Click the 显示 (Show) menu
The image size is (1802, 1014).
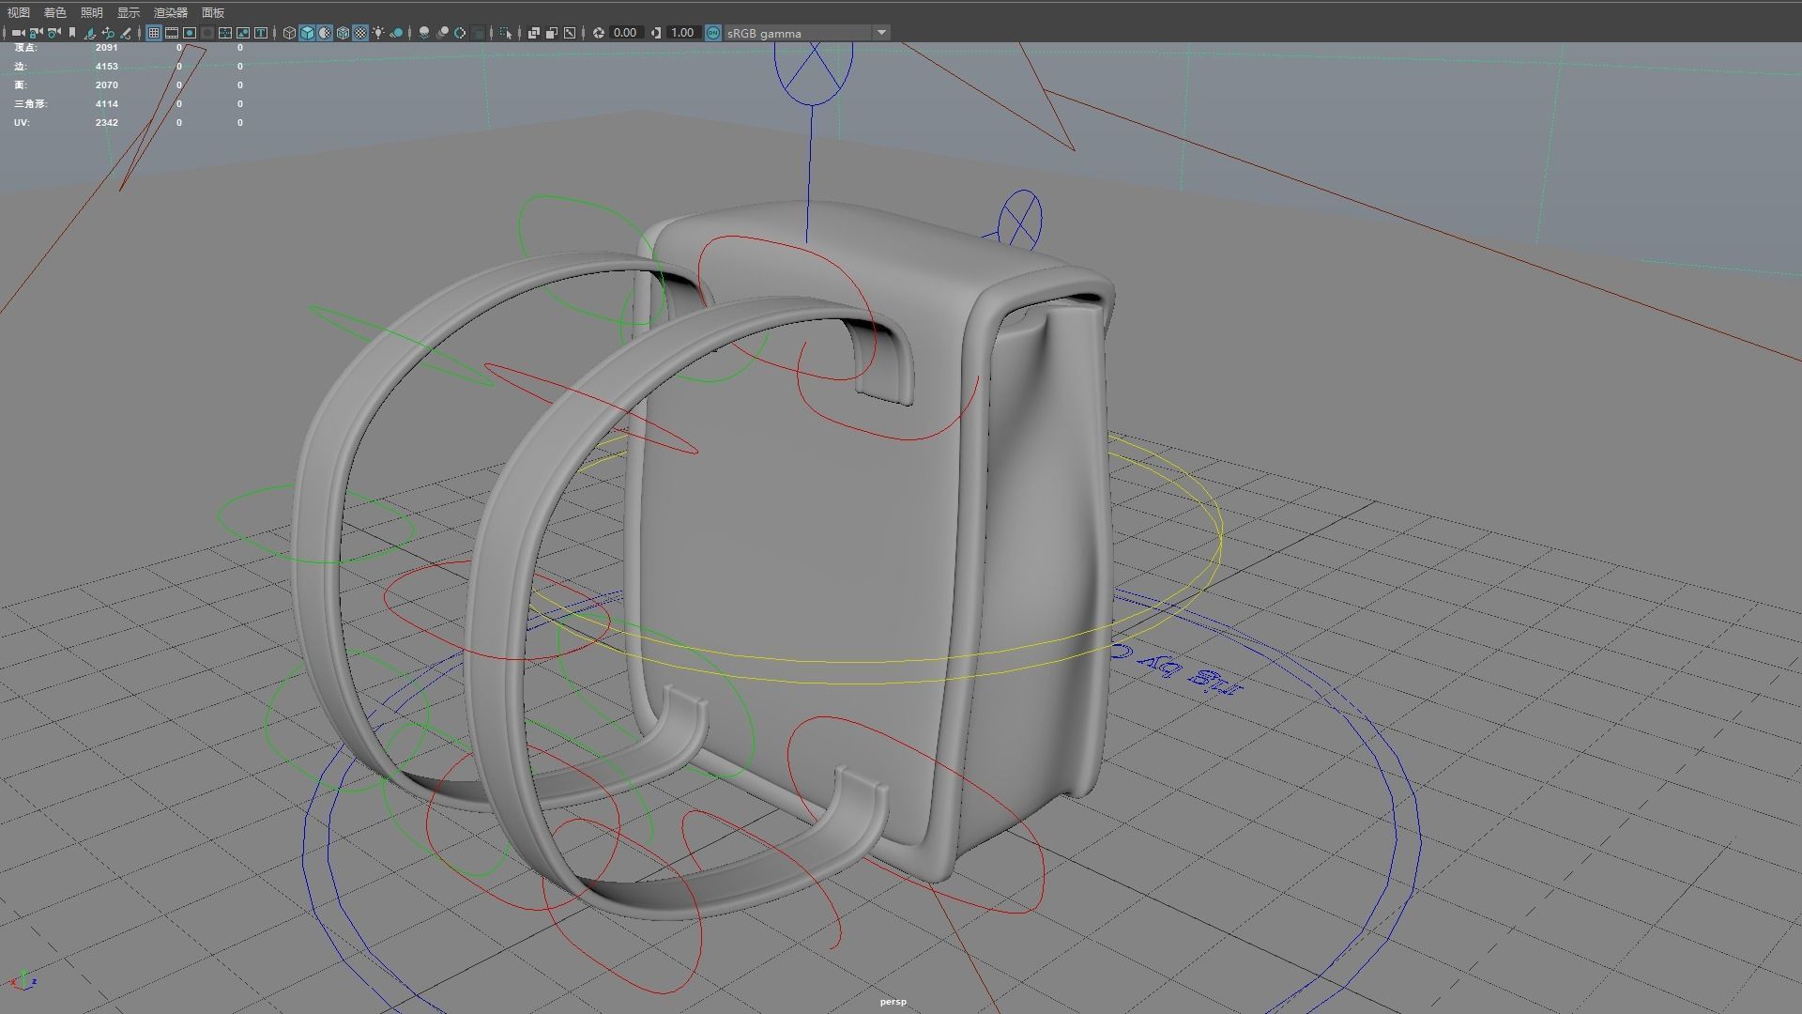129,12
